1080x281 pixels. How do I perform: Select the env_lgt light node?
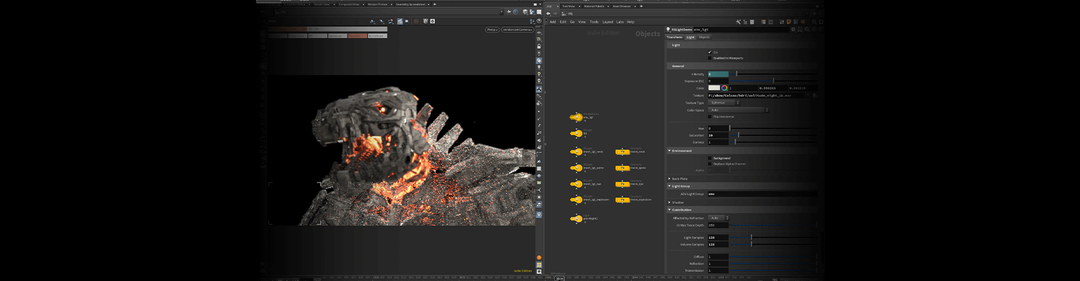(577, 117)
